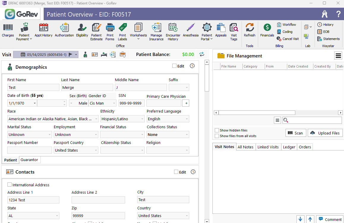344x223 pixels.
Task: Select the Patient tab
Action: tap(10, 160)
